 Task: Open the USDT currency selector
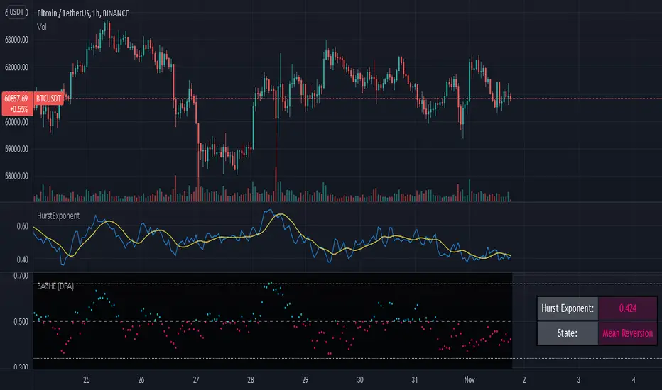click(16, 12)
